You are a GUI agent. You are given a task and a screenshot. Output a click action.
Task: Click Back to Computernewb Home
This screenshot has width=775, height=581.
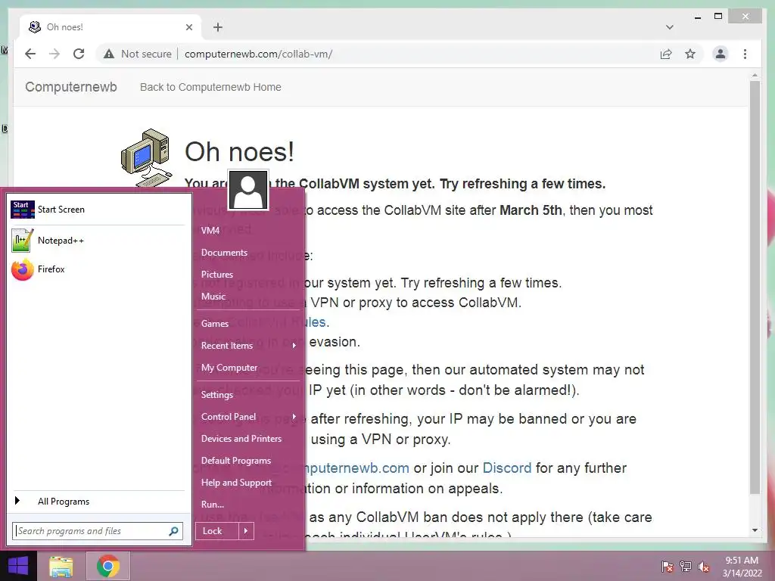(x=210, y=87)
